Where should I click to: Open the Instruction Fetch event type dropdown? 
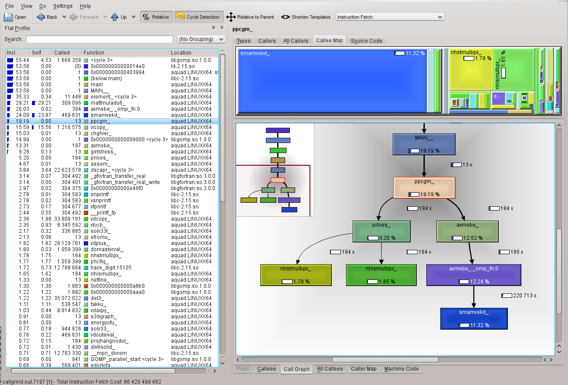coord(390,17)
